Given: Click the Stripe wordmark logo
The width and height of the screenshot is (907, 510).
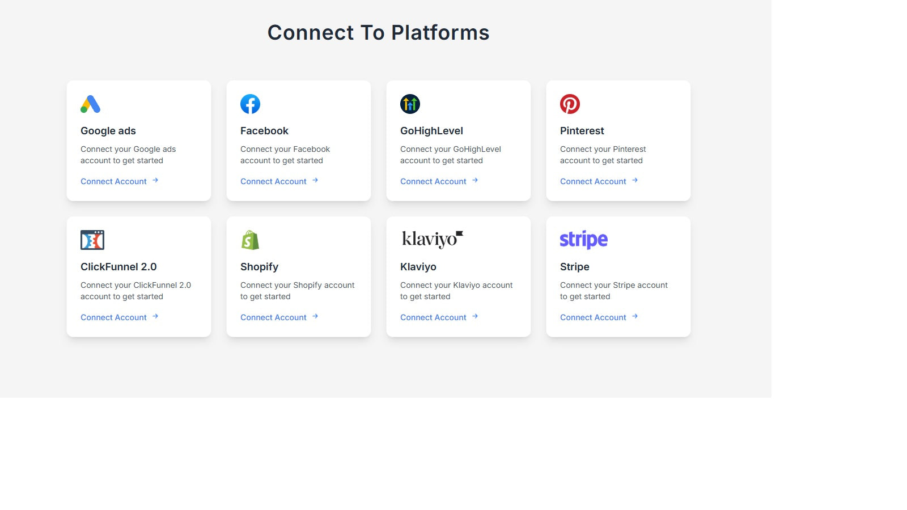Looking at the screenshot, I should (583, 240).
